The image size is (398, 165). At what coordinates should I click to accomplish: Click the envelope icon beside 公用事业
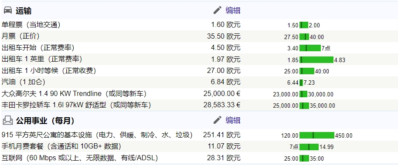click(x=8, y=121)
